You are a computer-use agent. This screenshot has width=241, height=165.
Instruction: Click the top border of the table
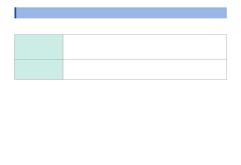tap(120, 34)
